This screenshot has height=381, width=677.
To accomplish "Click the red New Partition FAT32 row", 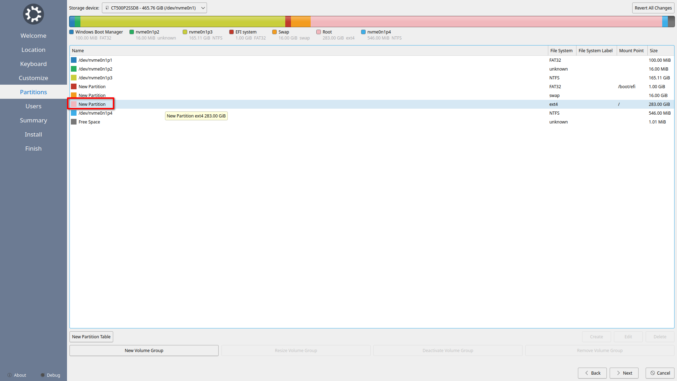I will click(x=92, y=86).
